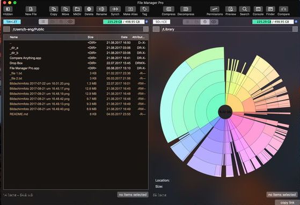Select the Drop Box folder row
300x205 pixels.
coord(76,63)
